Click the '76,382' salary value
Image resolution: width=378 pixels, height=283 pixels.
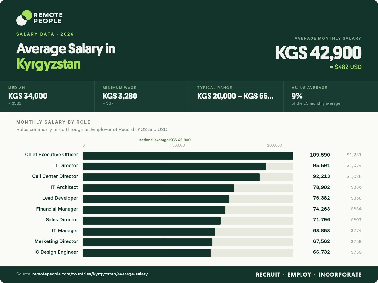321,198
